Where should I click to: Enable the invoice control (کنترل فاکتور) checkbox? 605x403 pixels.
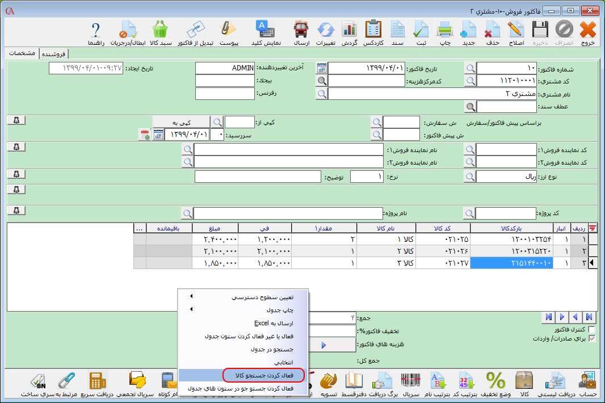592,329
